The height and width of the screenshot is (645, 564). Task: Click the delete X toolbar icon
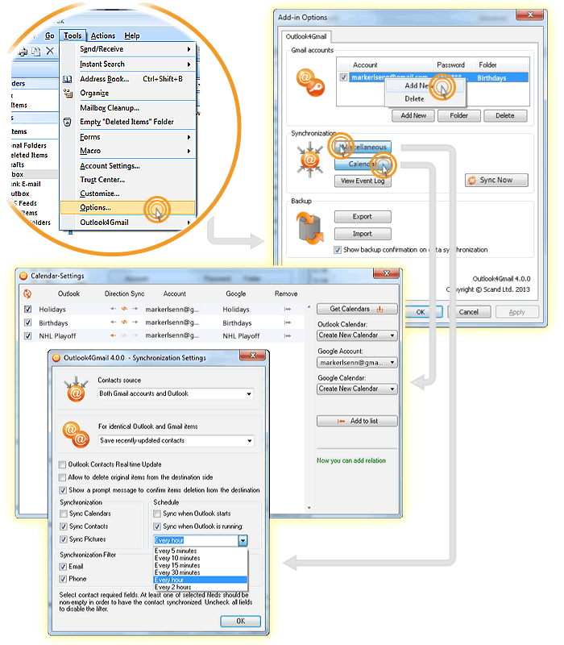pyautogui.click(x=50, y=51)
